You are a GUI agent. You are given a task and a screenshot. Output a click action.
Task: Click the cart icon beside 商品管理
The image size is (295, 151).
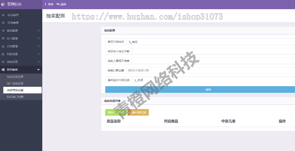(3, 31)
